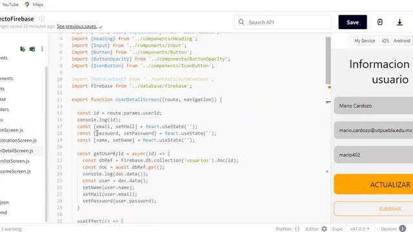Click the route.params.userId code text

tap(134, 113)
